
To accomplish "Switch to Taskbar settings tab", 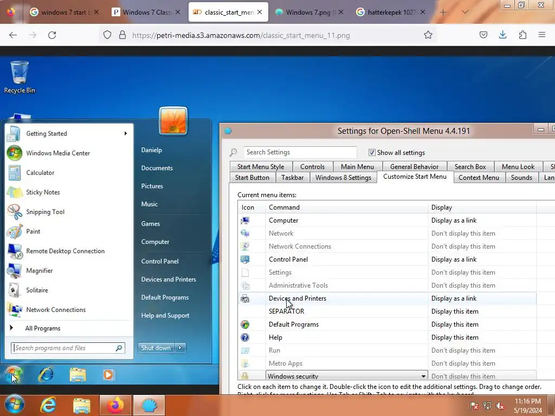I will (292, 178).
